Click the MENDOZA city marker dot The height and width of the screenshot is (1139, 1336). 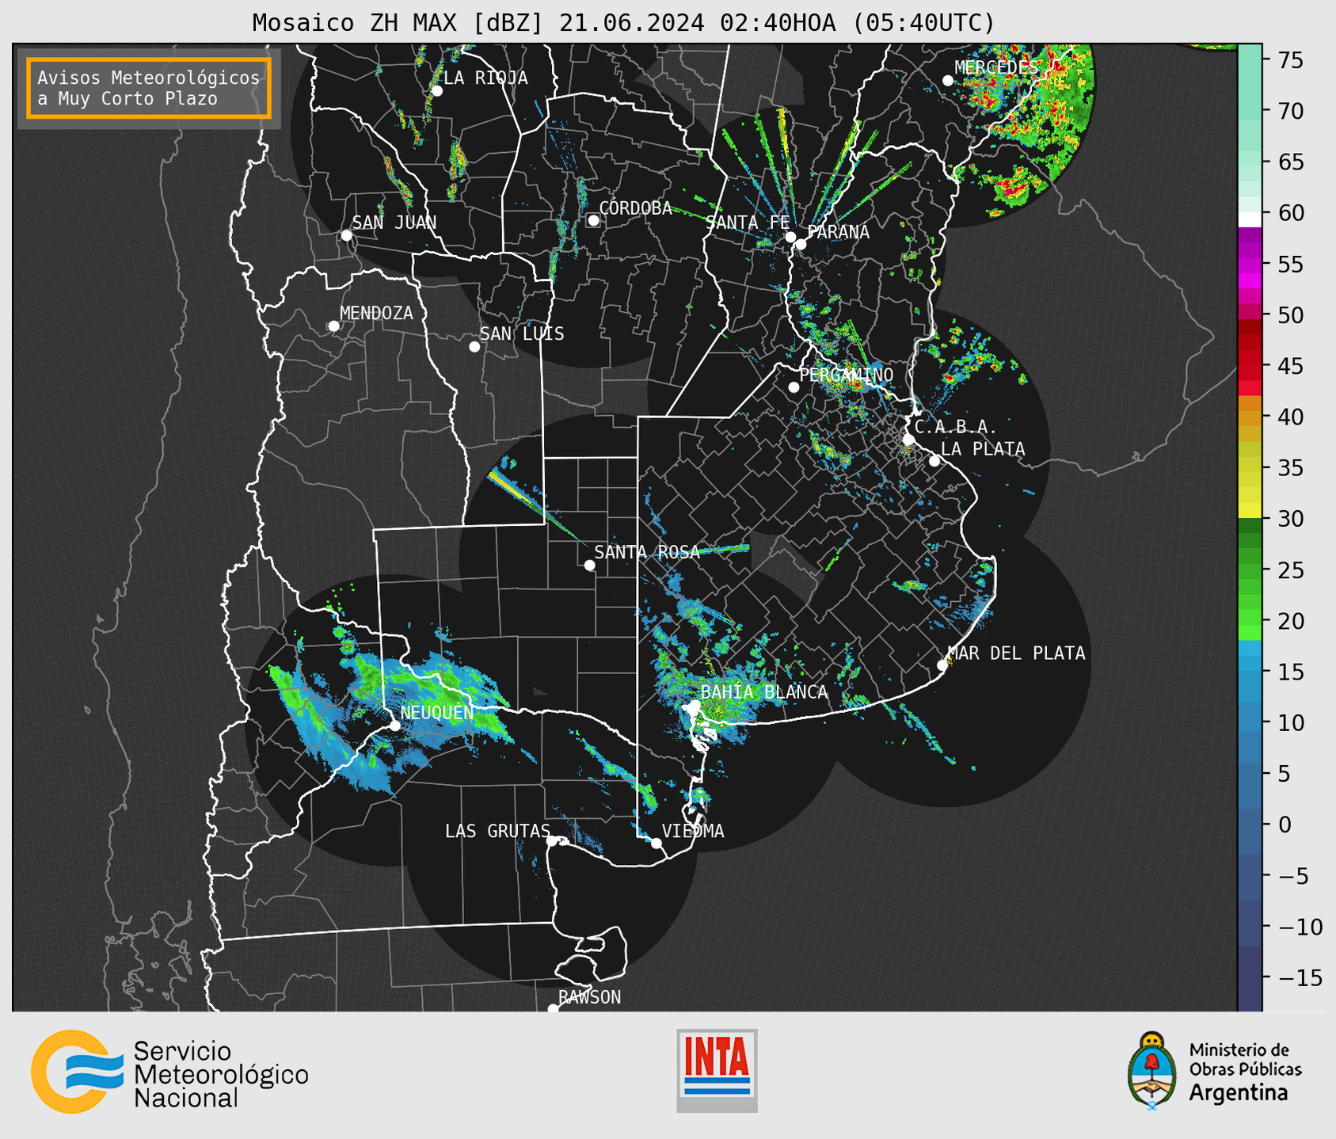333,326
